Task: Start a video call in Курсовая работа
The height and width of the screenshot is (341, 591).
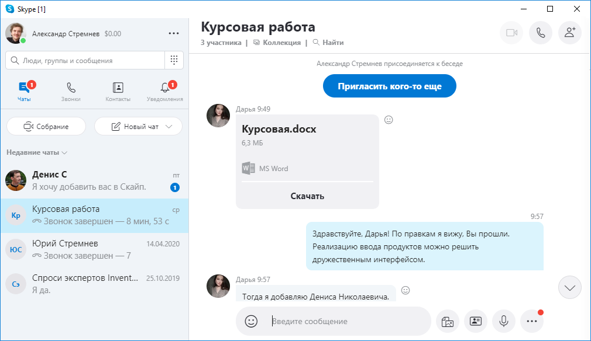Action: [511, 33]
